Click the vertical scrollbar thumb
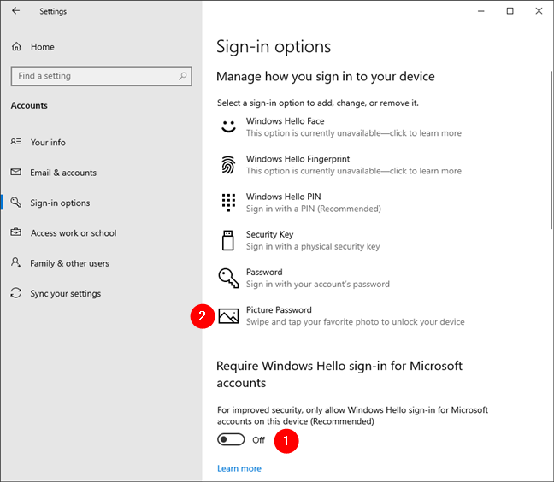554x482 pixels. pyautogui.click(x=551, y=150)
